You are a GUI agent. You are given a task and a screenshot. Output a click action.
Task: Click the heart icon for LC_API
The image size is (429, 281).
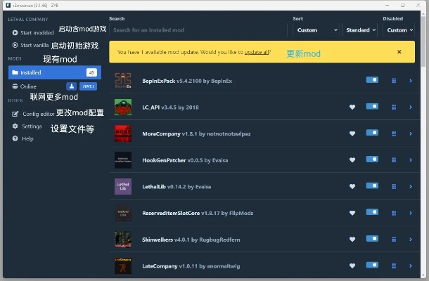pyautogui.click(x=352, y=107)
